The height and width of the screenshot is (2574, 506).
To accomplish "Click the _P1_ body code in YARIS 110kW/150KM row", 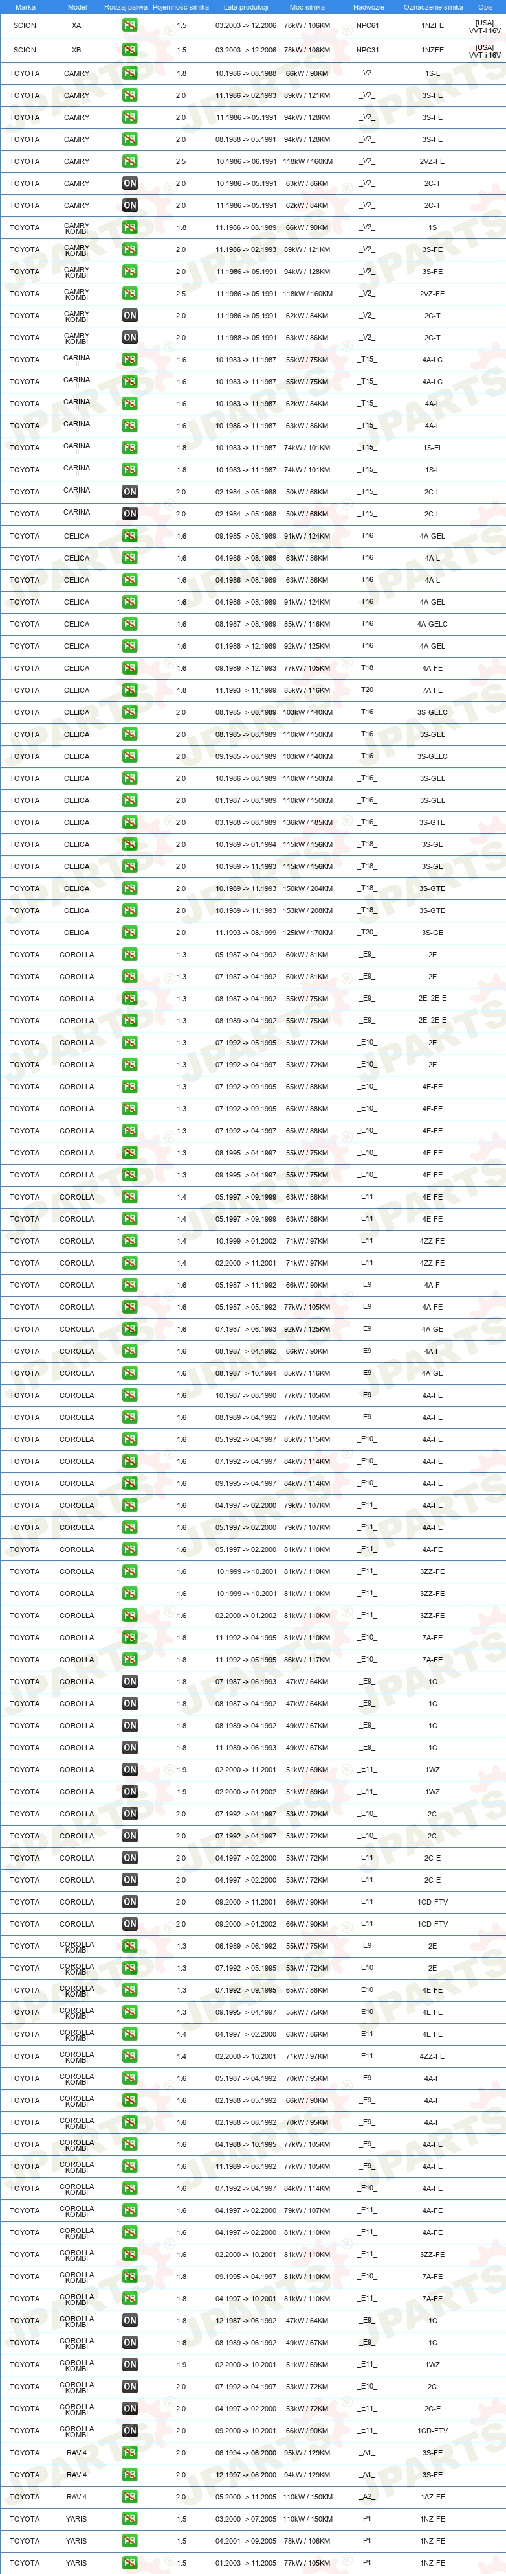I will coord(368,2518).
